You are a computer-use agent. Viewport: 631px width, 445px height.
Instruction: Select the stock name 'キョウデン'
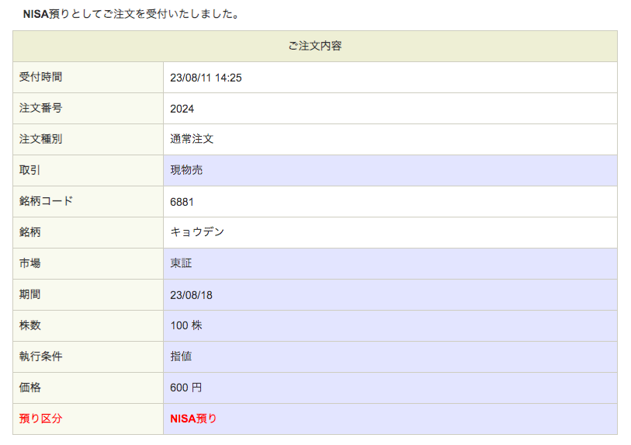pyautogui.click(x=197, y=232)
